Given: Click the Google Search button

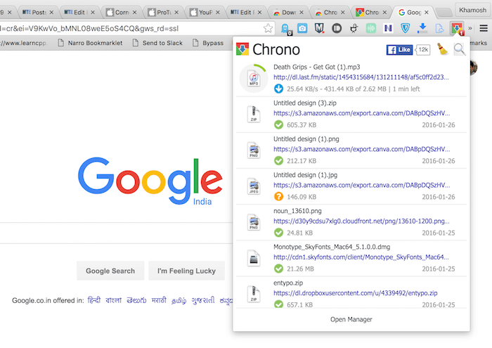Looking at the screenshot, I should point(110,271).
